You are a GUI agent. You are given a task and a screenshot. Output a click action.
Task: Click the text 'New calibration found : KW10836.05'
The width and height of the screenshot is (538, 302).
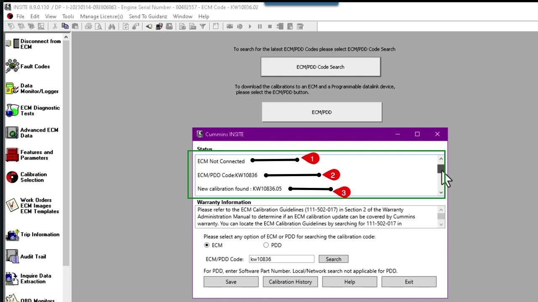coord(240,189)
